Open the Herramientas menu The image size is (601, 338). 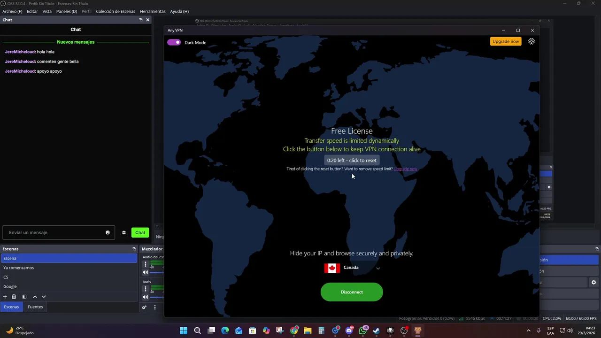point(153,11)
